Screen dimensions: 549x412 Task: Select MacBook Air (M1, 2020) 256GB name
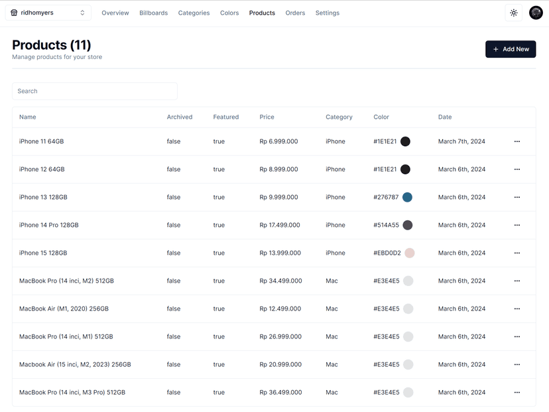click(64, 309)
